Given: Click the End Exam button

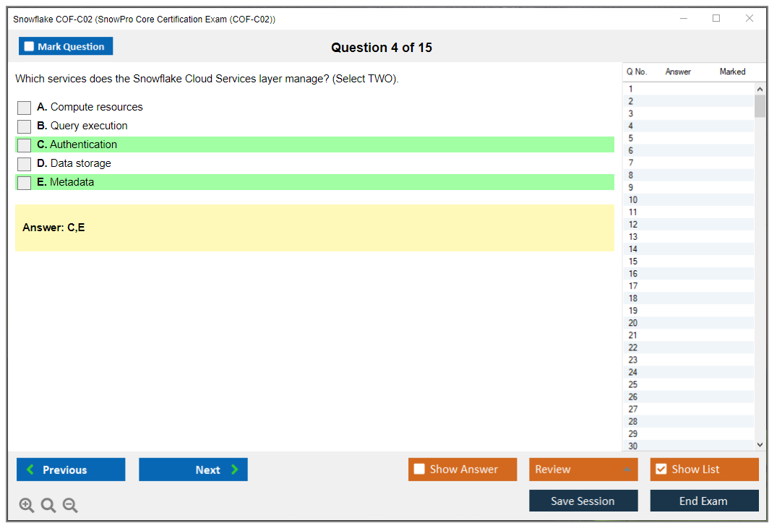Looking at the screenshot, I should pyautogui.click(x=704, y=501).
